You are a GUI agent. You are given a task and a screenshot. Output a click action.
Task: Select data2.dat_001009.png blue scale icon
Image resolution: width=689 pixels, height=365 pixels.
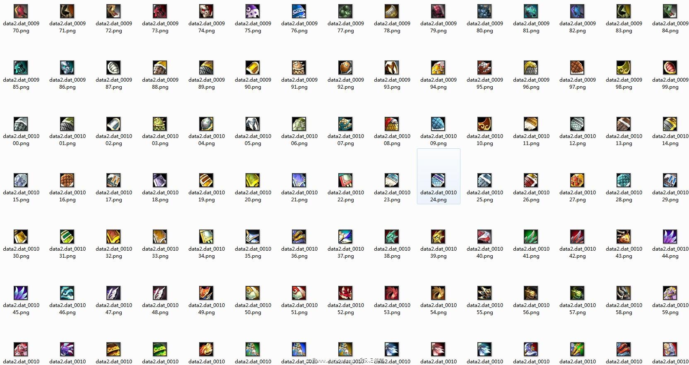tap(438, 124)
